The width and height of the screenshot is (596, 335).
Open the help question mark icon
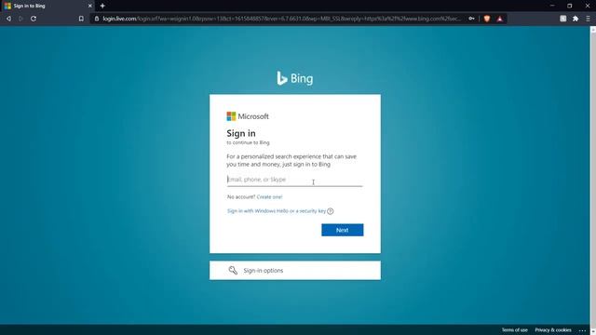click(x=331, y=211)
